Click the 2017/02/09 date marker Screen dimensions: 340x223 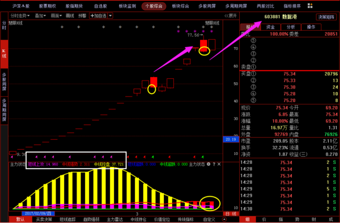tap(38, 214)
